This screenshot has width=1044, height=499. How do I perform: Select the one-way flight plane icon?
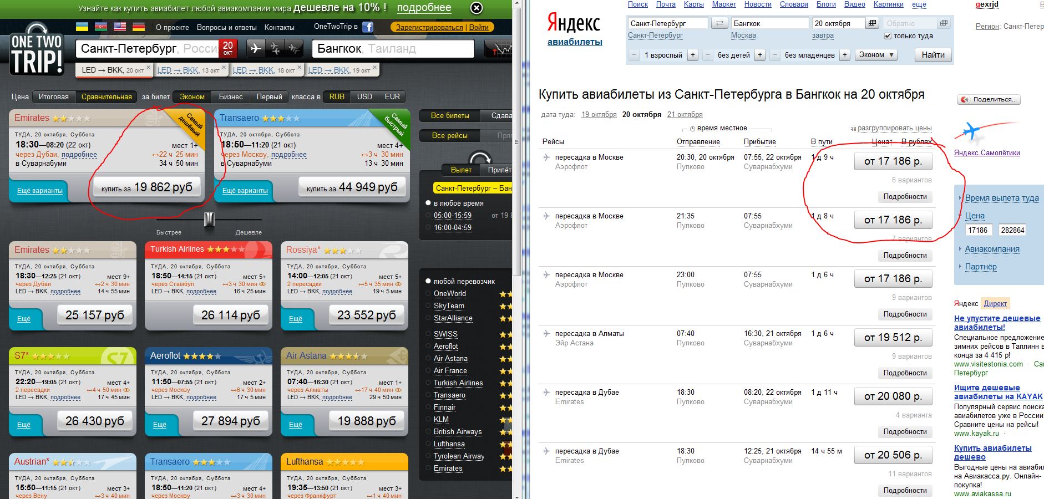tap(256, 48)
